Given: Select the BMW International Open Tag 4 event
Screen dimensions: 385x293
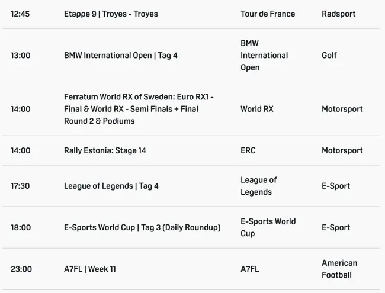Looking at the screenshot, I should 121,56.
